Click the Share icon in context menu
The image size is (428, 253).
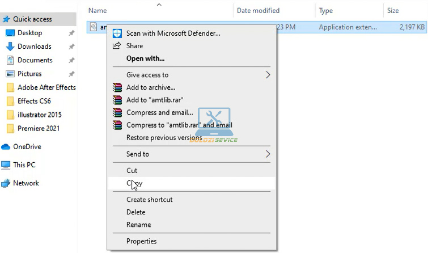tap(118, 46)
